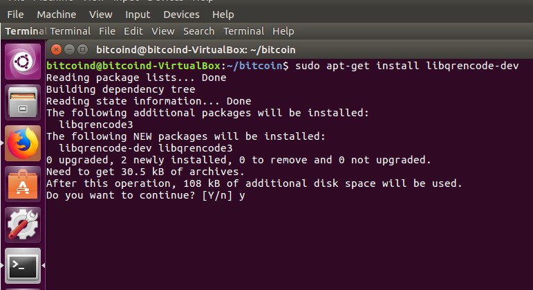The height and width of the screenshot is (290, 533).
Task: Select the Terminal icon in the launcher
Action: 23,266
